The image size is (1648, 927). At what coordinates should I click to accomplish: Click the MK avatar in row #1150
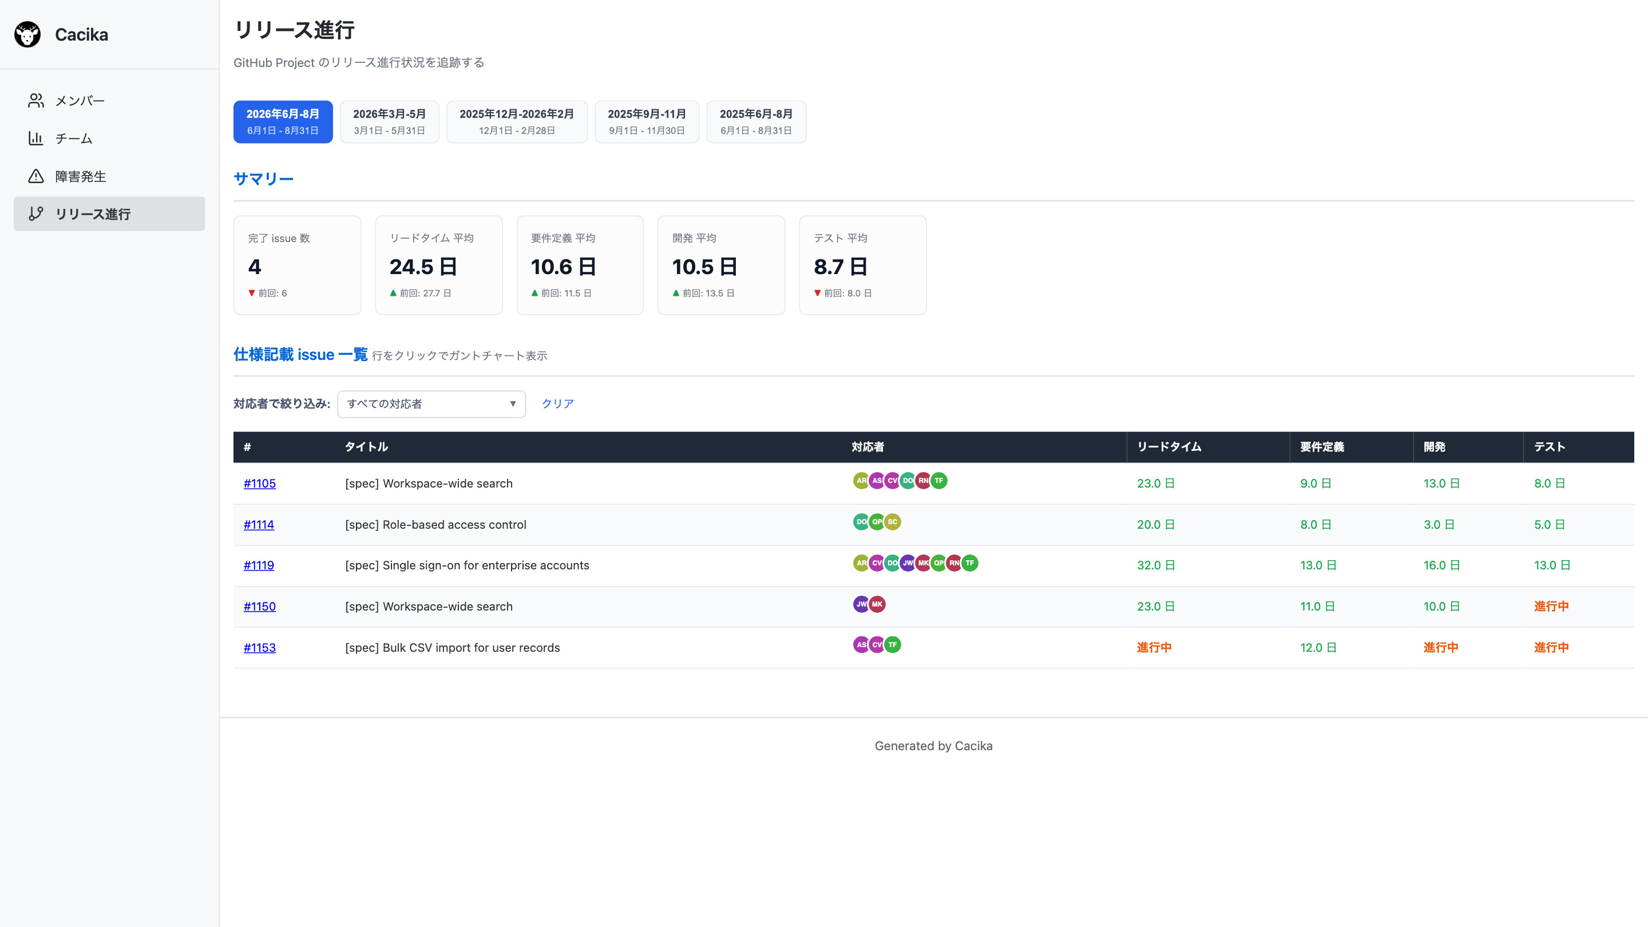[877, 604]
